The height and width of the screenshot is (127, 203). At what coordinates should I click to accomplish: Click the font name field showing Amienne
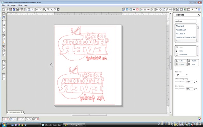pyautogui.click(x=185, y=21)
